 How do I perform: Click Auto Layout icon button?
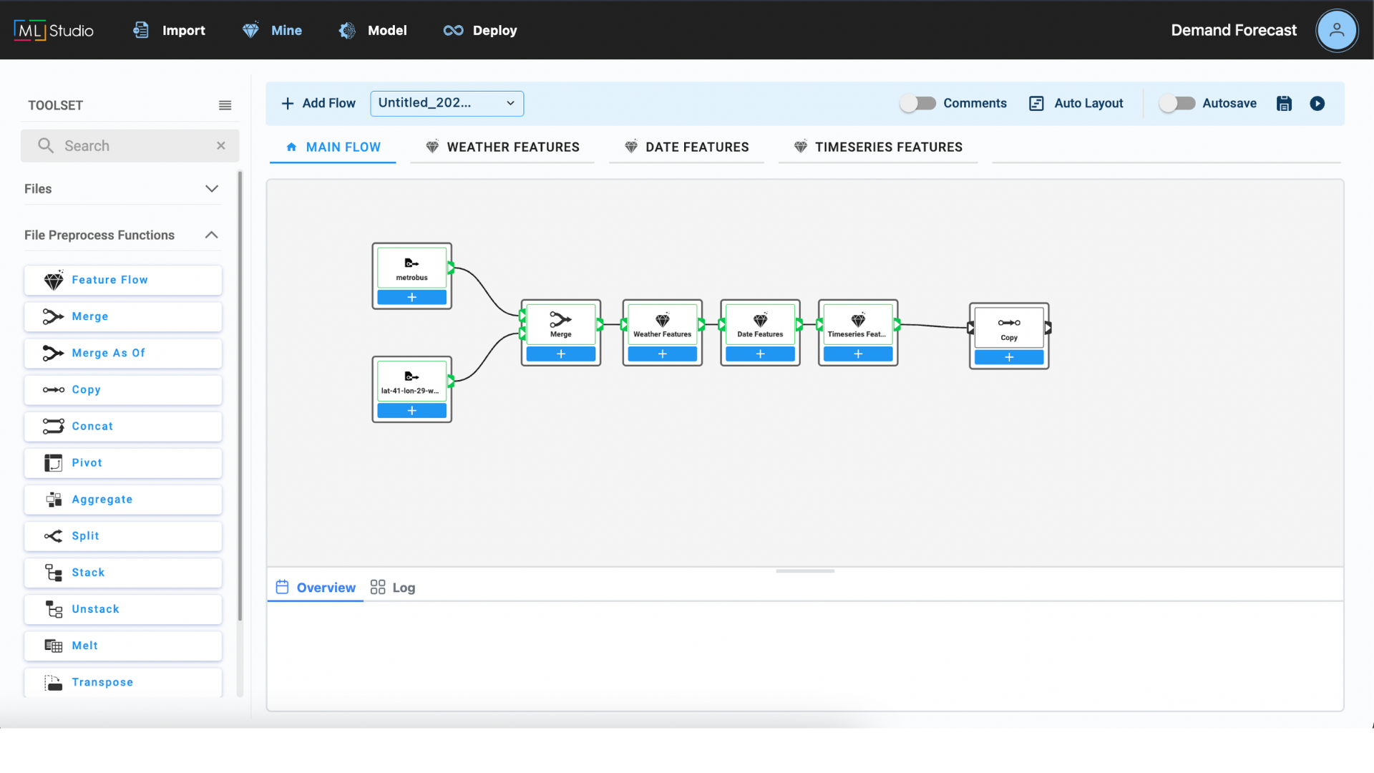(x=1036, y=104)
